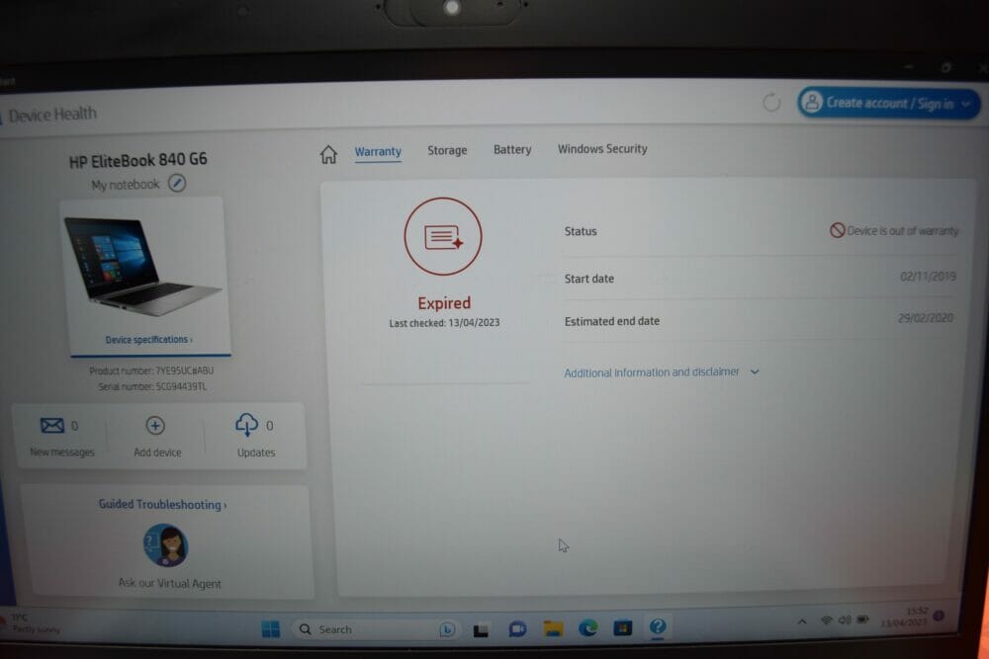Open the Windows Security tab

(x=602, y=148)
